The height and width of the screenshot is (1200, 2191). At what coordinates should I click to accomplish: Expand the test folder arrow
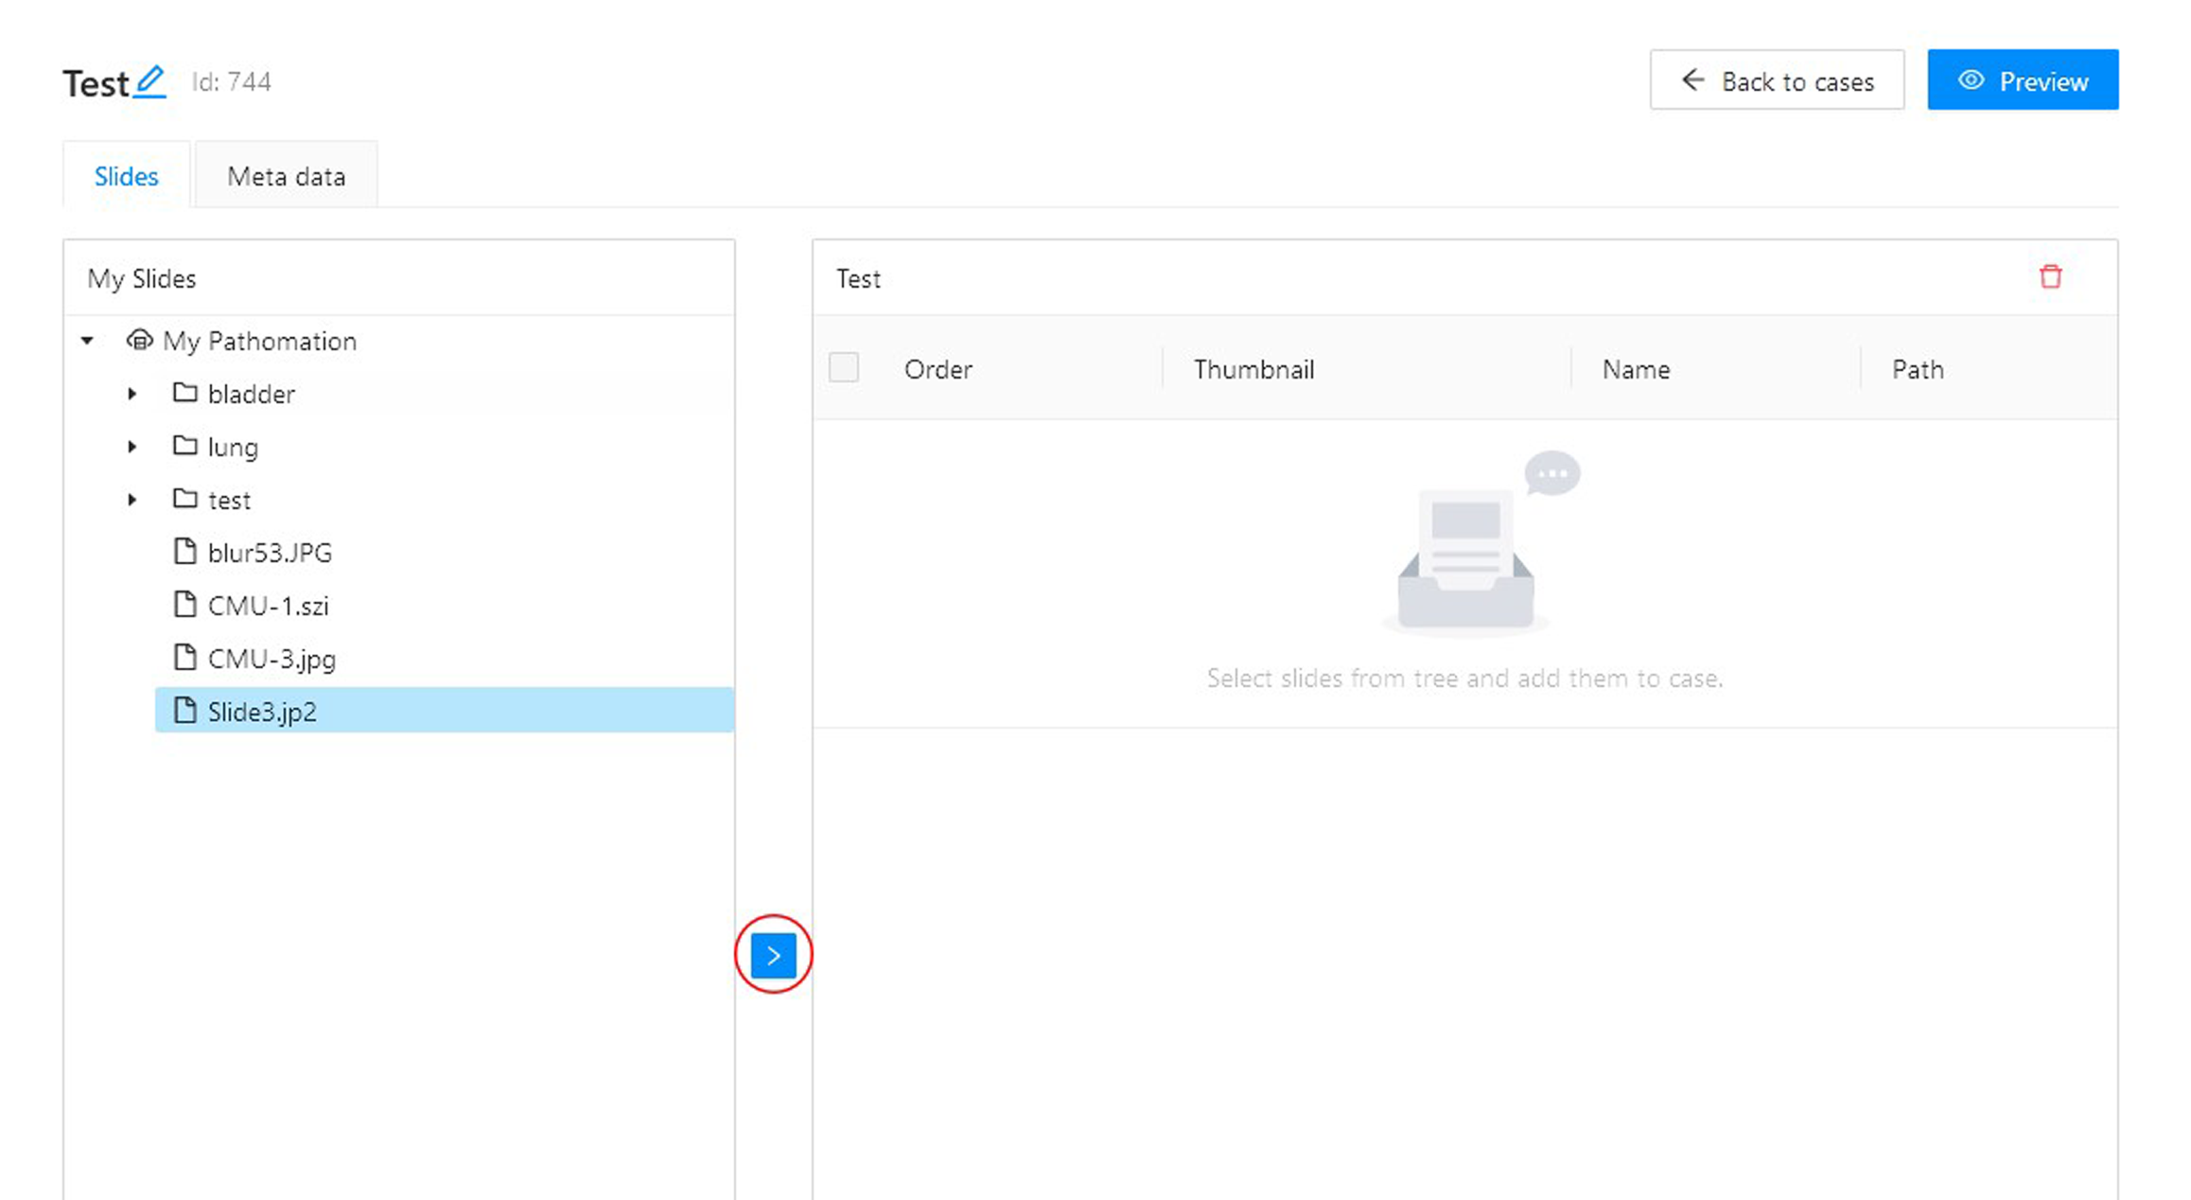tap(132, 499)
